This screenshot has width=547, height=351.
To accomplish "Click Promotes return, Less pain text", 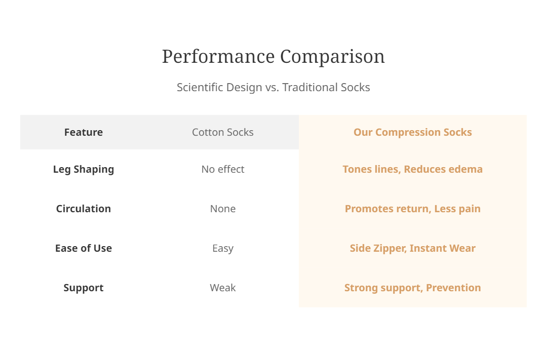I will click(x=413, y=209).
